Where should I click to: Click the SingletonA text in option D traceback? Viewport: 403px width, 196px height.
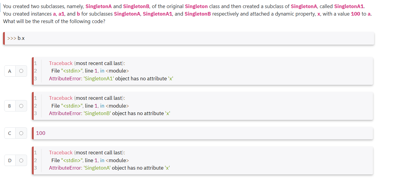97,168
